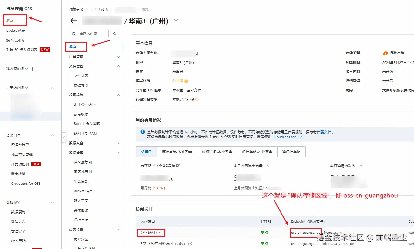Go back with the left arrow icon
The height and width of the screenshot is (249, 414).
pyautogui.click(x=73, y=21)
